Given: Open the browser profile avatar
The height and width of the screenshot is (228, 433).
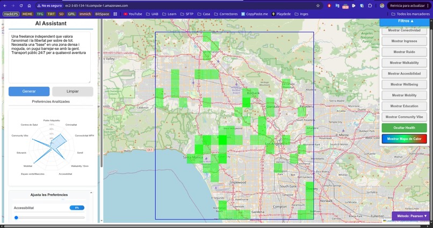Looking at the screenshot, I should (382, 5).
